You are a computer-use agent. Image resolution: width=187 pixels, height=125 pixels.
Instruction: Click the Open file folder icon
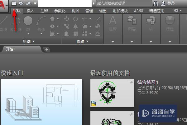coord(21,3)
